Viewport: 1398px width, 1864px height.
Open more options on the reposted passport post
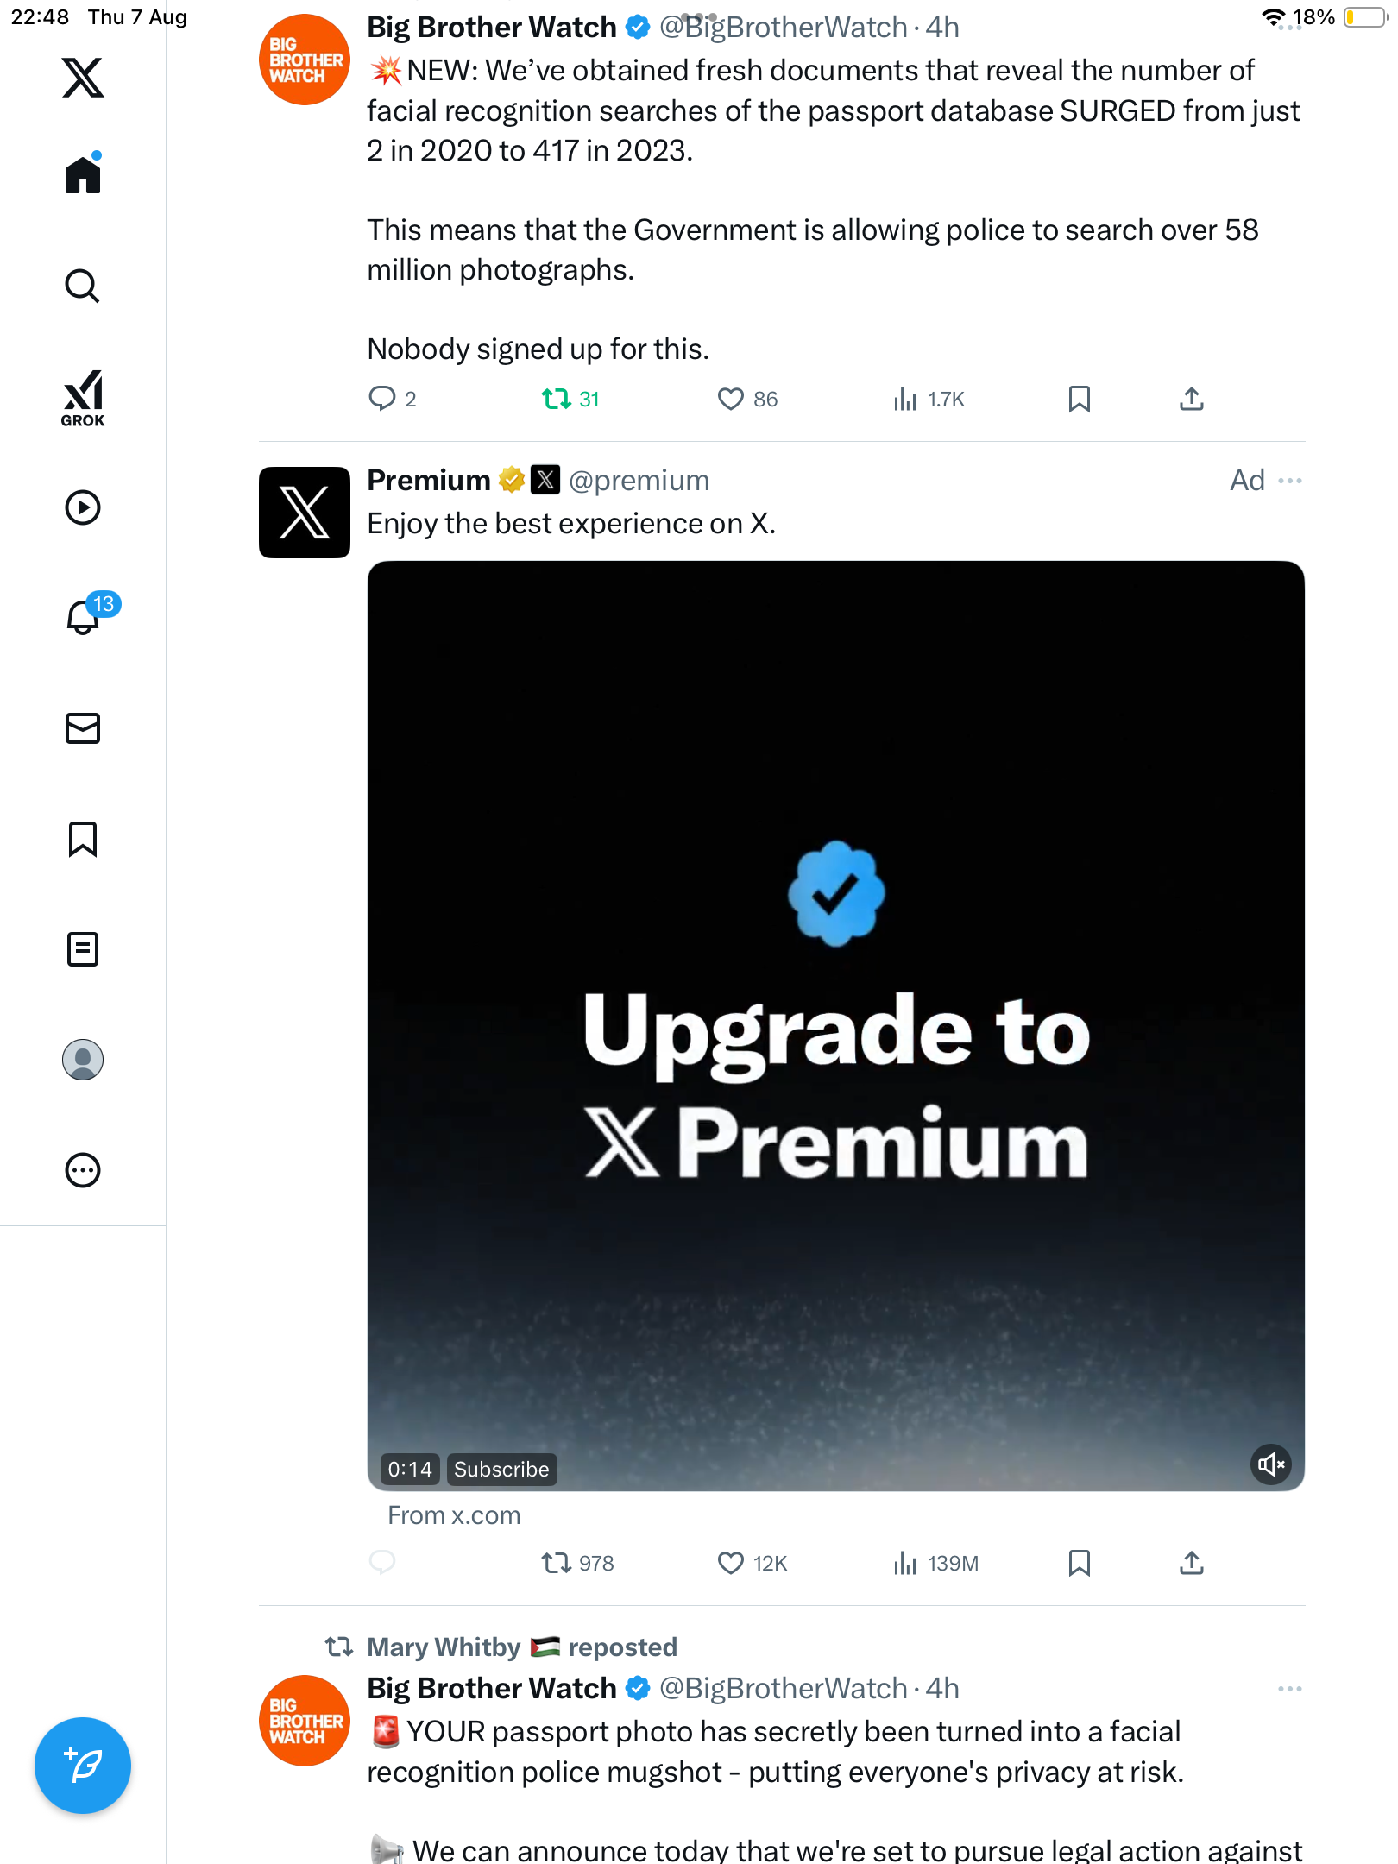(1289, 1689)
